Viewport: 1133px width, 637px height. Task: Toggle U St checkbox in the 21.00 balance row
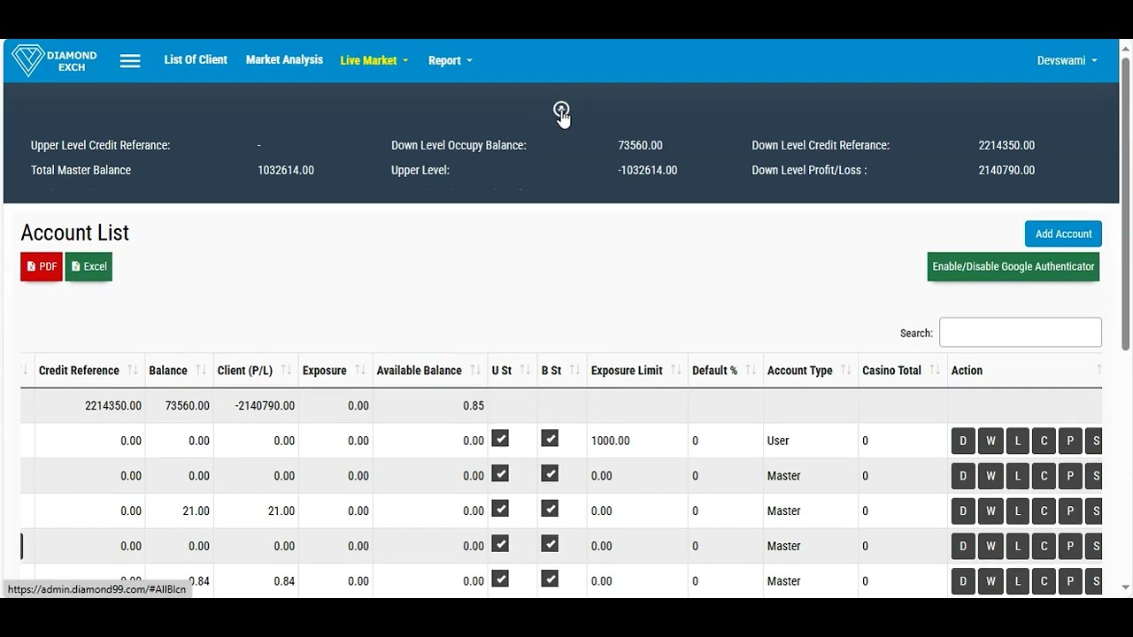[x=500, y=509]
